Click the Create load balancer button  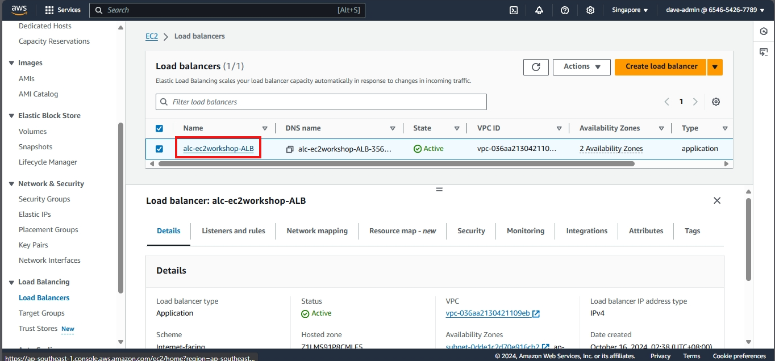coord(661,67)
